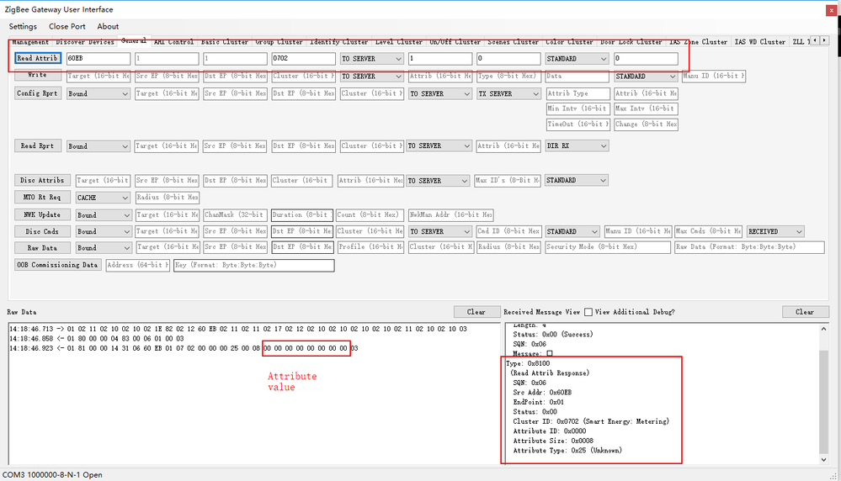Screen dimensions: 841x481
Task: Click the Raw Data send button
Action: pos(42,248)
